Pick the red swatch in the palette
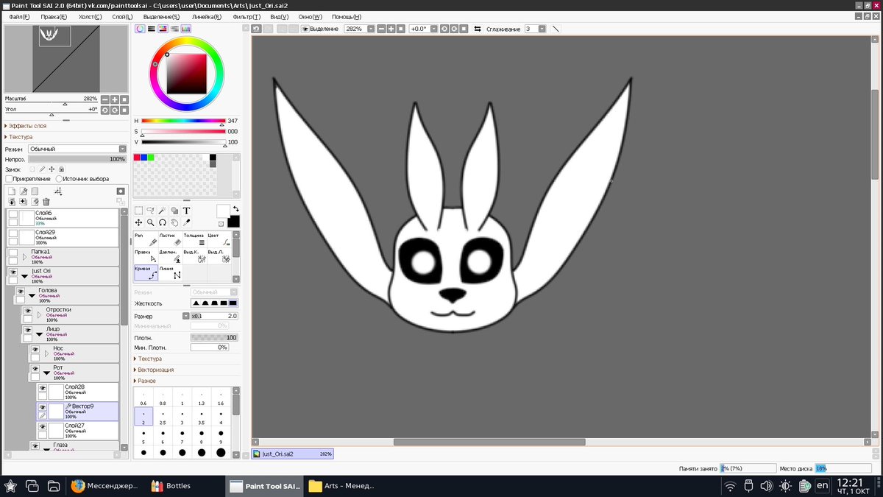Screen dimensions: 883x497 [x=137, y=157]
